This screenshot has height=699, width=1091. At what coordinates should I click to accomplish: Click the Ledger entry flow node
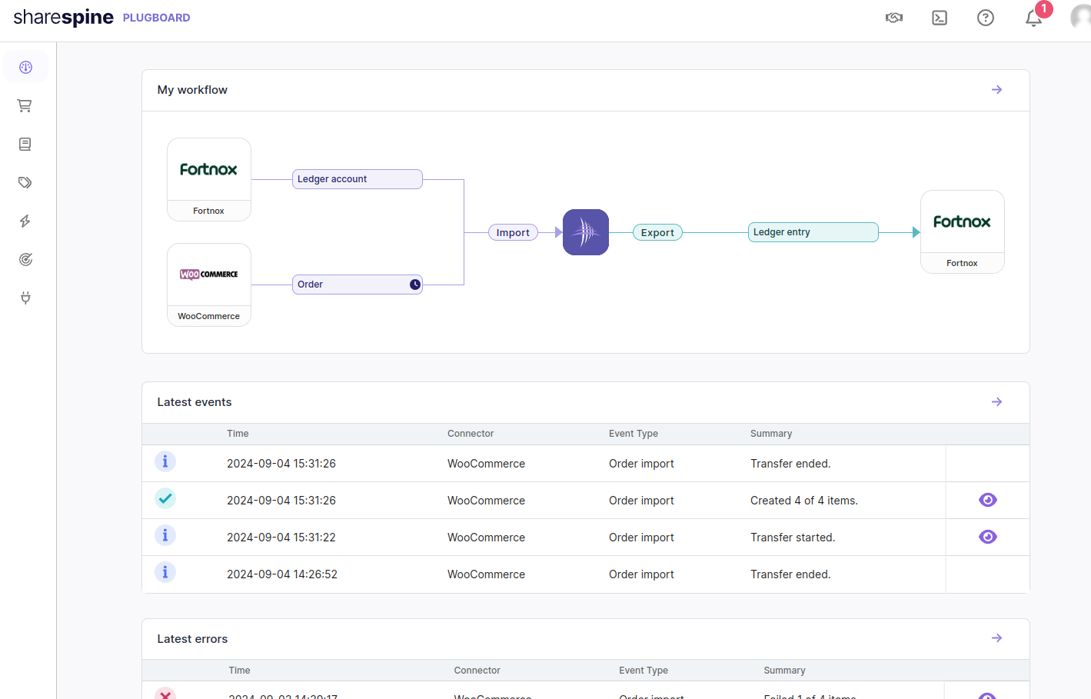pyautogui.click(x=813, y=232)
